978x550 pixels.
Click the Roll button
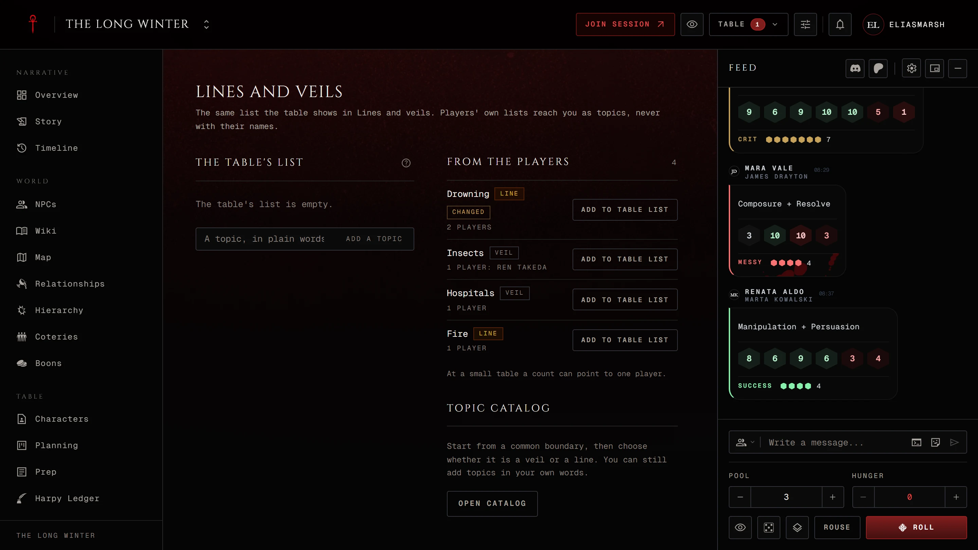click(916, 527)
